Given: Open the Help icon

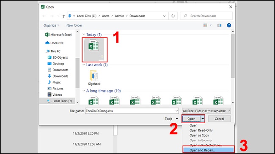Looking at the screenshot, I should point(229,25).
